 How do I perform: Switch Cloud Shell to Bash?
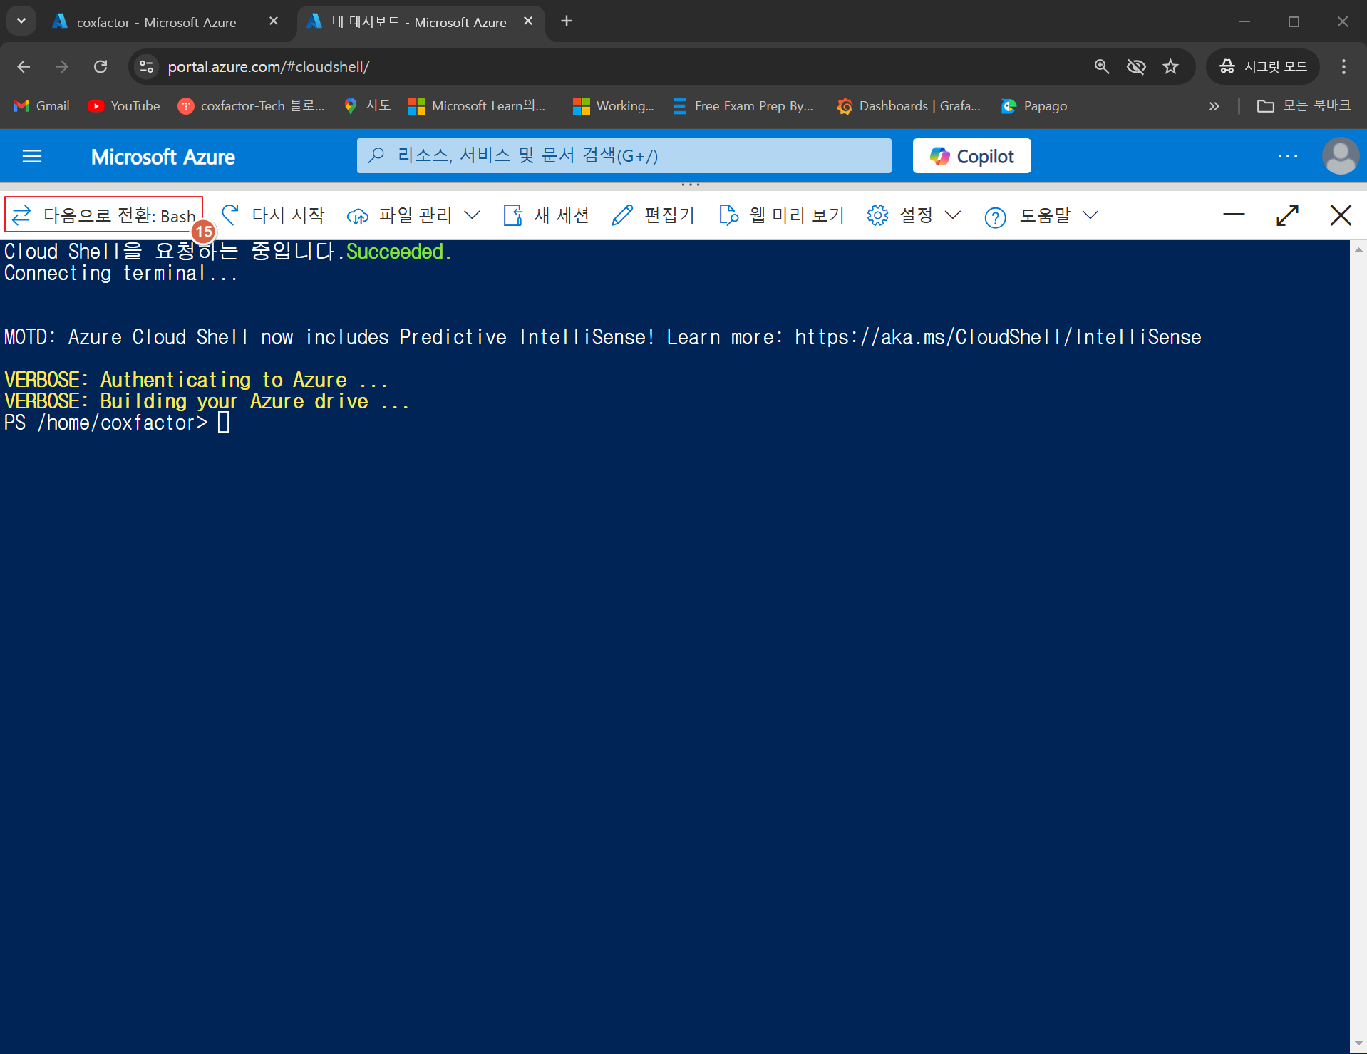click(104, 215)
